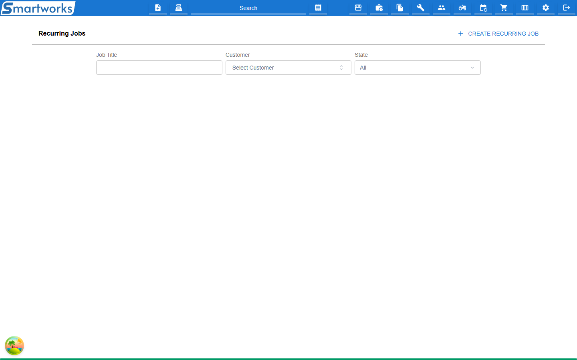The image size is (577, 360).
Task: Click the shopping cart icon
Action: point(504,8)
